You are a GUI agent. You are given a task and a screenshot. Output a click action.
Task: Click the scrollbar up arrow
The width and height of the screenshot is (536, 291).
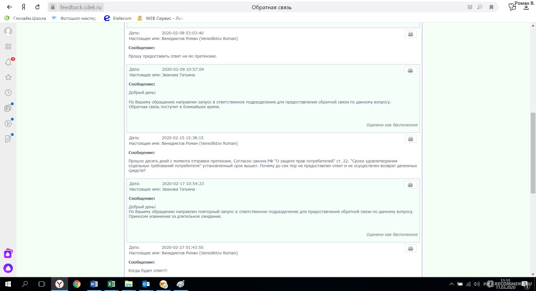pyautogui.click(x=533, y=25)
